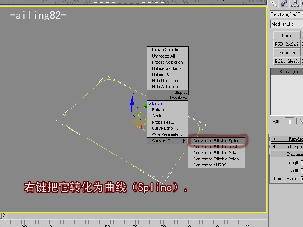Select Scale in the transform menu

coord(167,116)
